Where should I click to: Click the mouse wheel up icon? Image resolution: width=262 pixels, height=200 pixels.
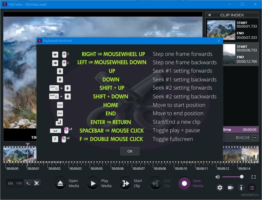pyautogui.click(x=65, y=54)
